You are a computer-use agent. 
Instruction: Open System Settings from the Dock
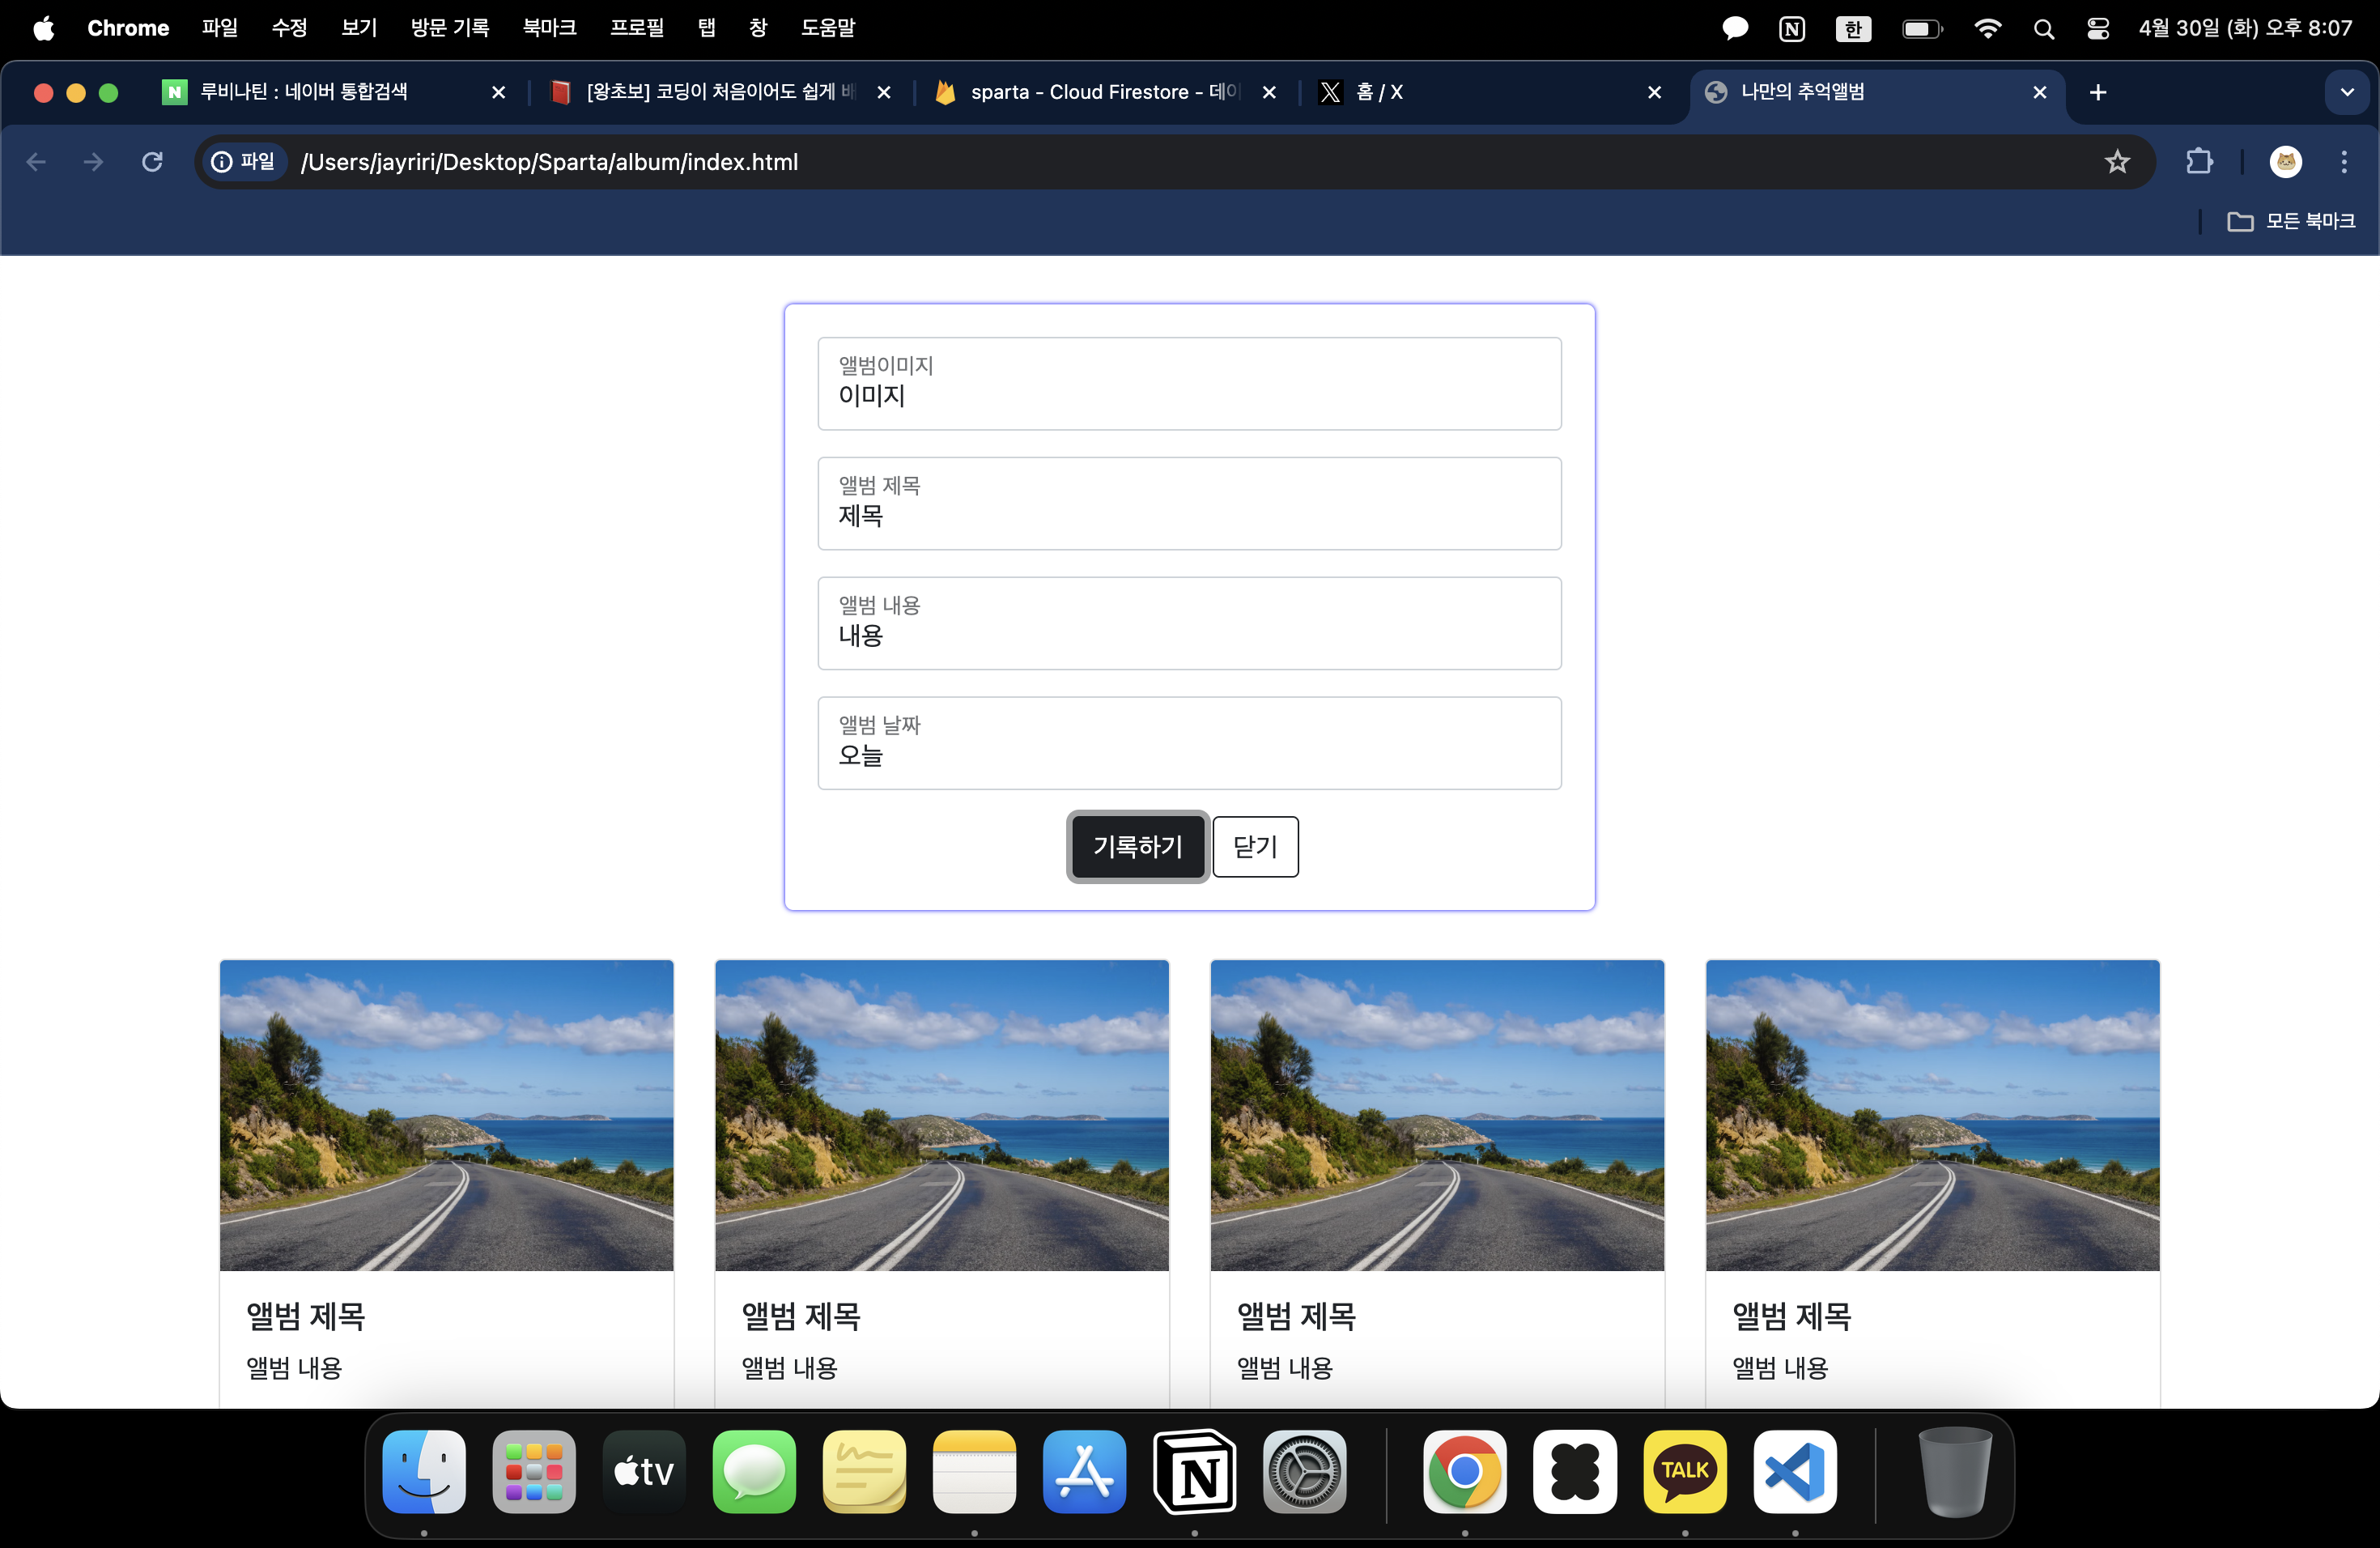point(1304,1471)
